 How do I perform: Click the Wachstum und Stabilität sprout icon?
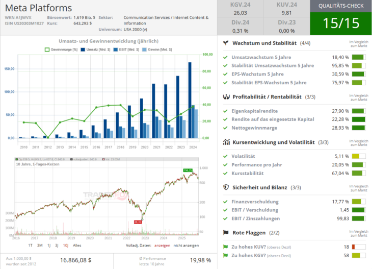click(x=226, y=43)
